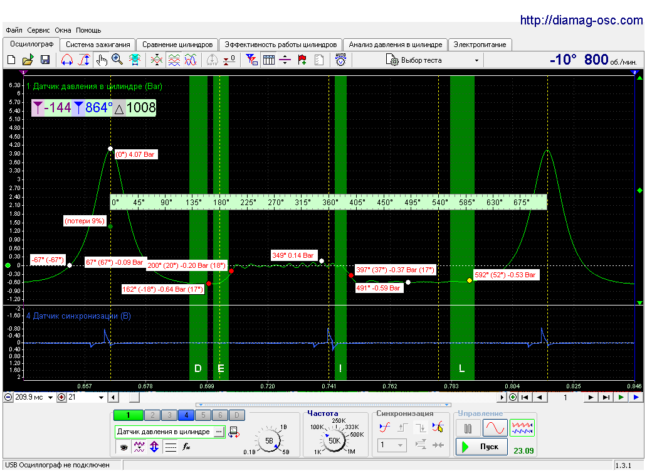652x473 pixels.
Task: Jump to the last frame
Action: click(606, 397)
